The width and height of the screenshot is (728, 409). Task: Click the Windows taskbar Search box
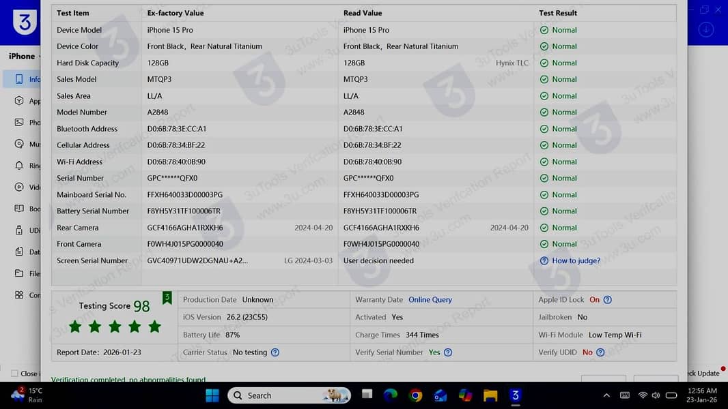click(x=289, y=395)
